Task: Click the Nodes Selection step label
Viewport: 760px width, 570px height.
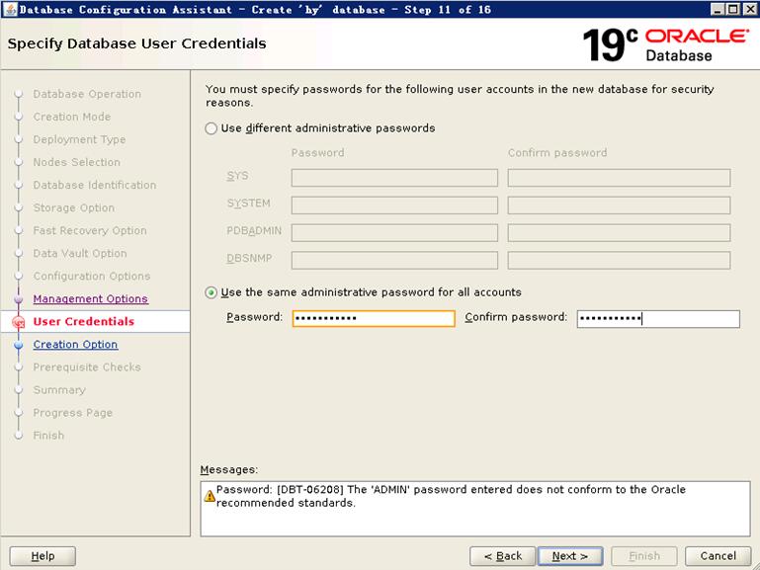Action: (76, 162)
